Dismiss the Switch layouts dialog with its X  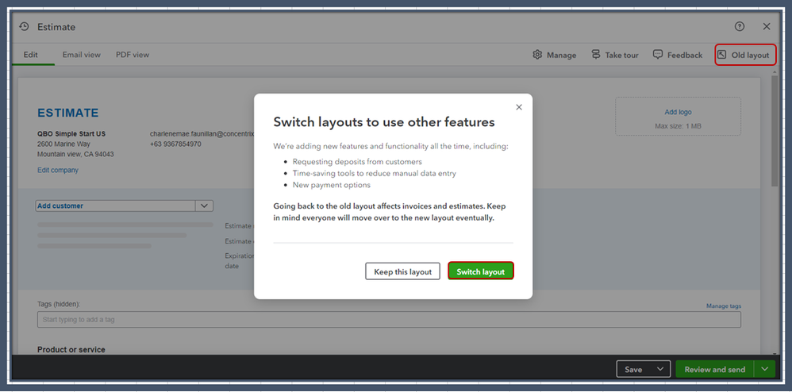point(519,107)
